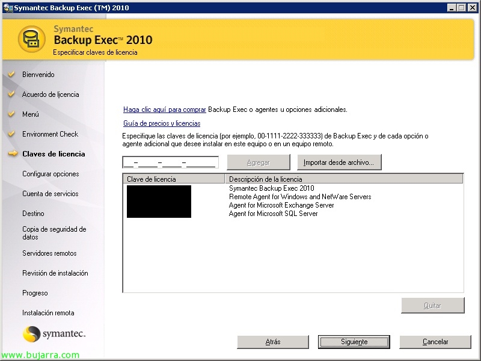The height and width of the screenshot is (361, 481).
Task: Maximize the Backup Exec installer window
Action: (x=461, y=8)
